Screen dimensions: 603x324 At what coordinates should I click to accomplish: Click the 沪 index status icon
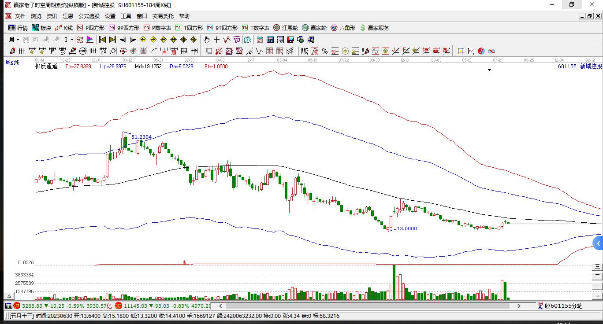click(17, 306)
